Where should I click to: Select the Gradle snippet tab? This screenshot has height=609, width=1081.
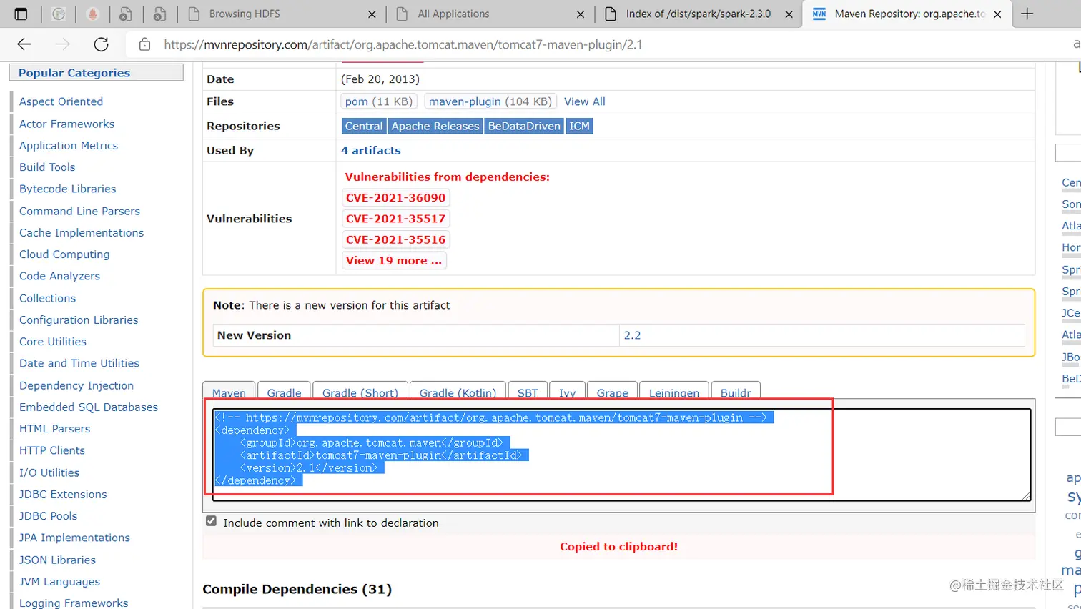pos(284,390)
